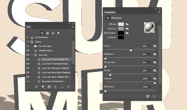Click render button in Properties panel footer
The image size is (187, 110).
coord(148,96)
